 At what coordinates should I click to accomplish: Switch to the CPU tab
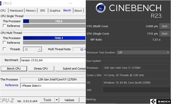3,11
